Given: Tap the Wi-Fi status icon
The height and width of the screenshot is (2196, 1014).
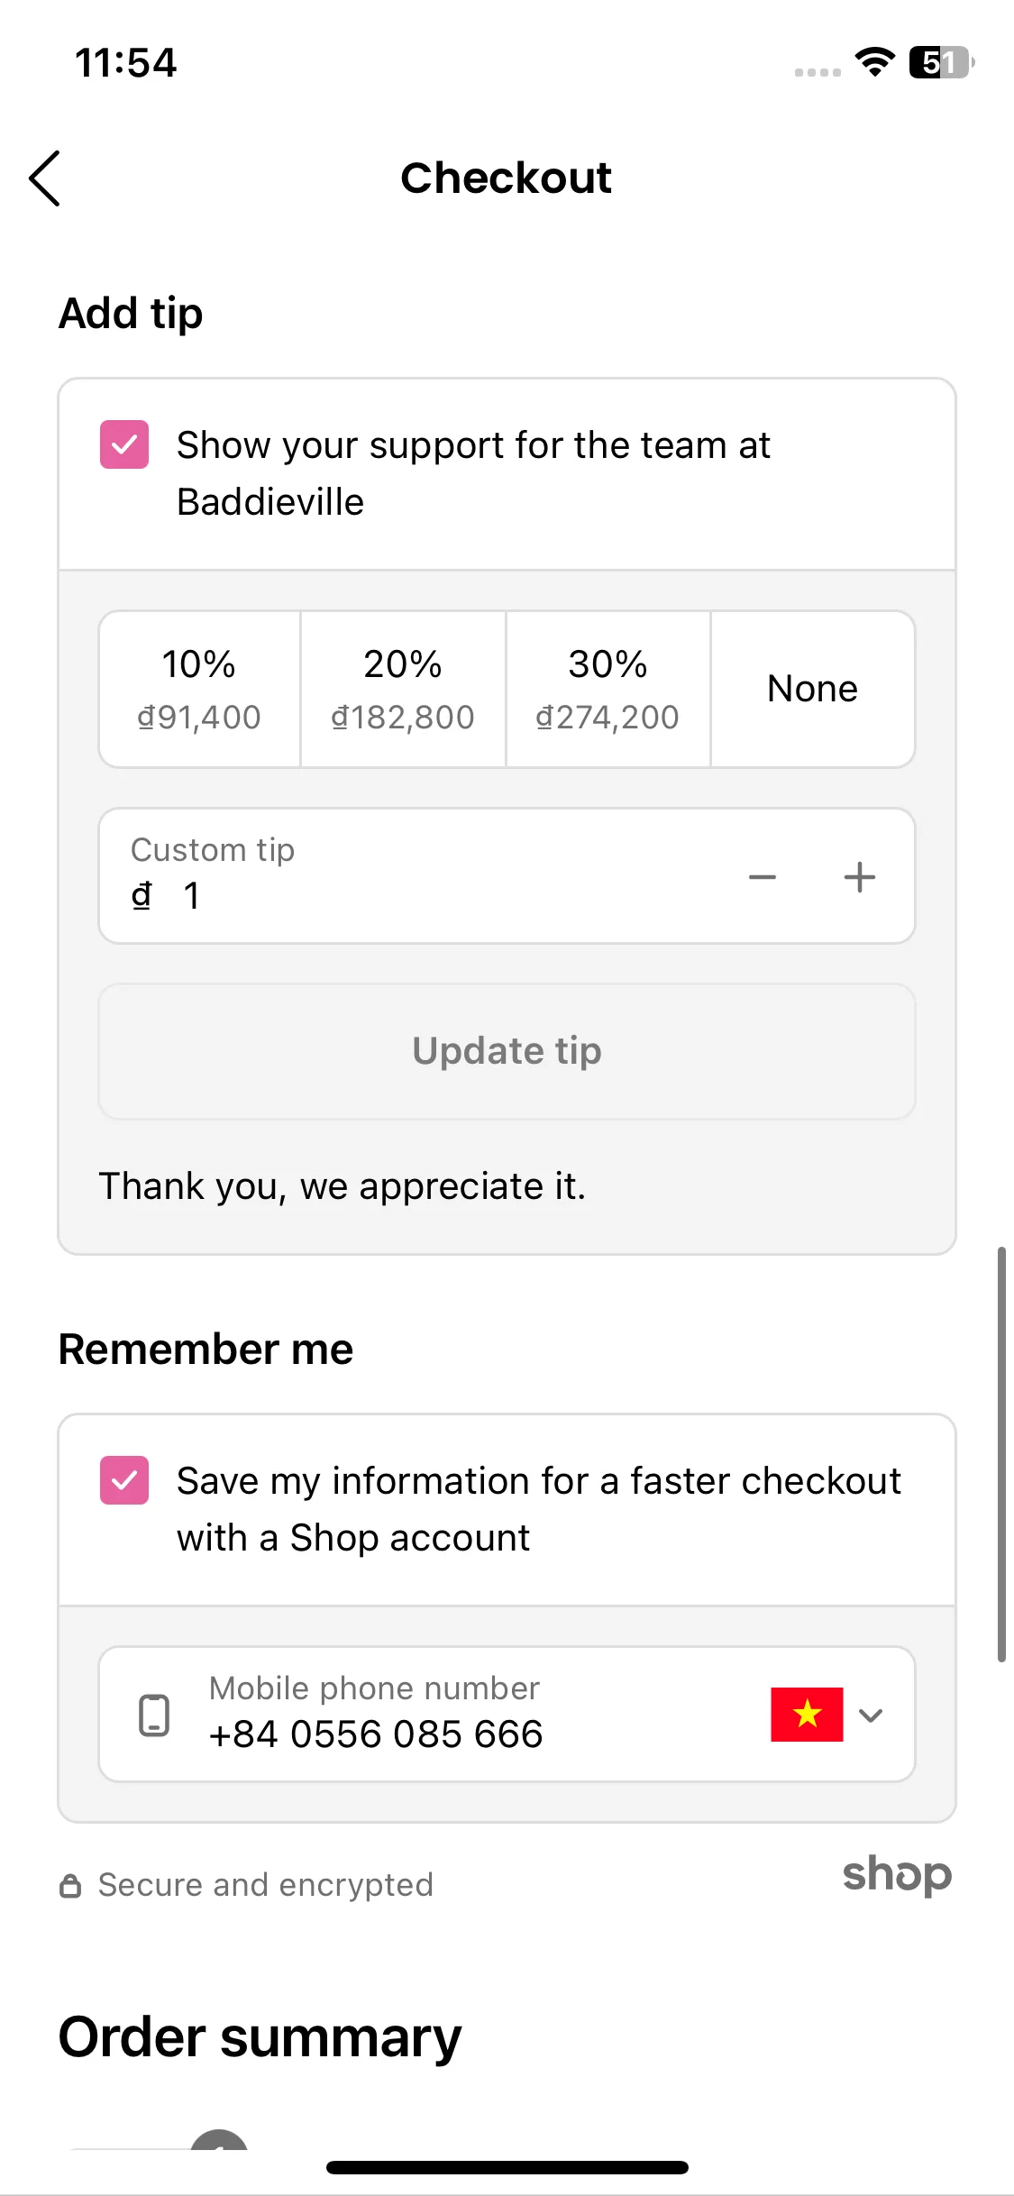Looking at the screenshot, I should 874,62.
